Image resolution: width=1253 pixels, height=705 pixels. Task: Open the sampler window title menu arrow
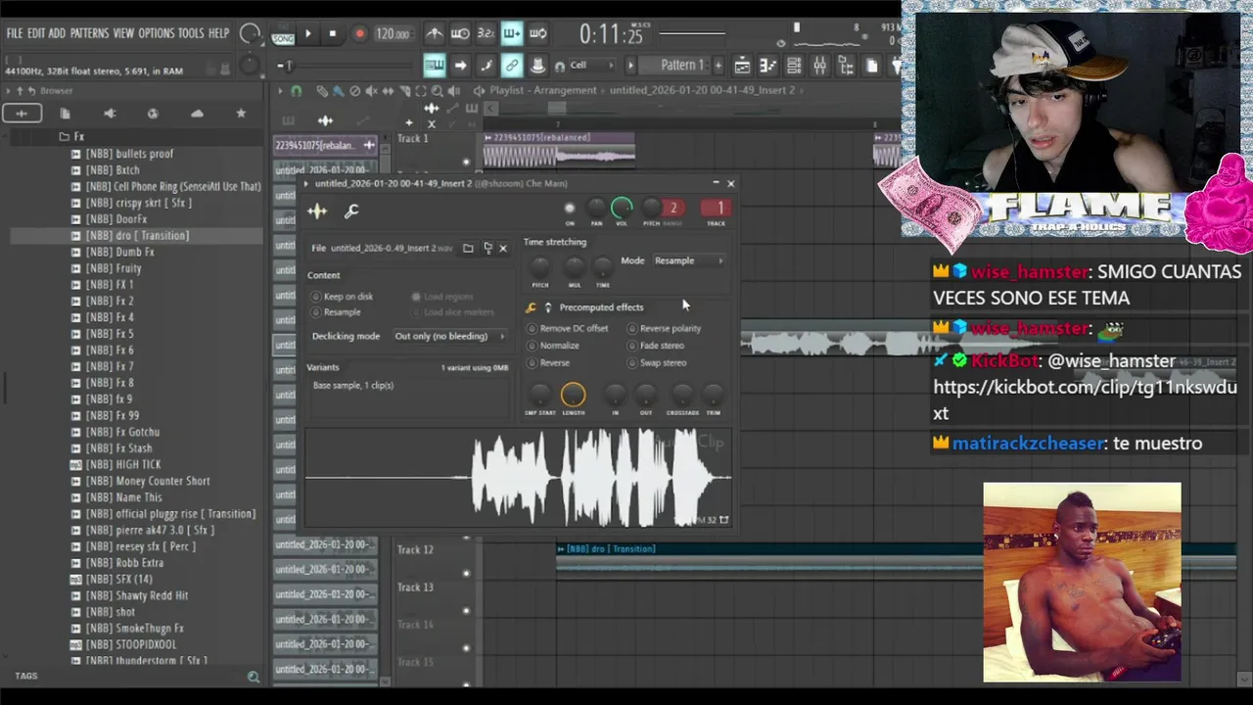click(x=306, y=184)
